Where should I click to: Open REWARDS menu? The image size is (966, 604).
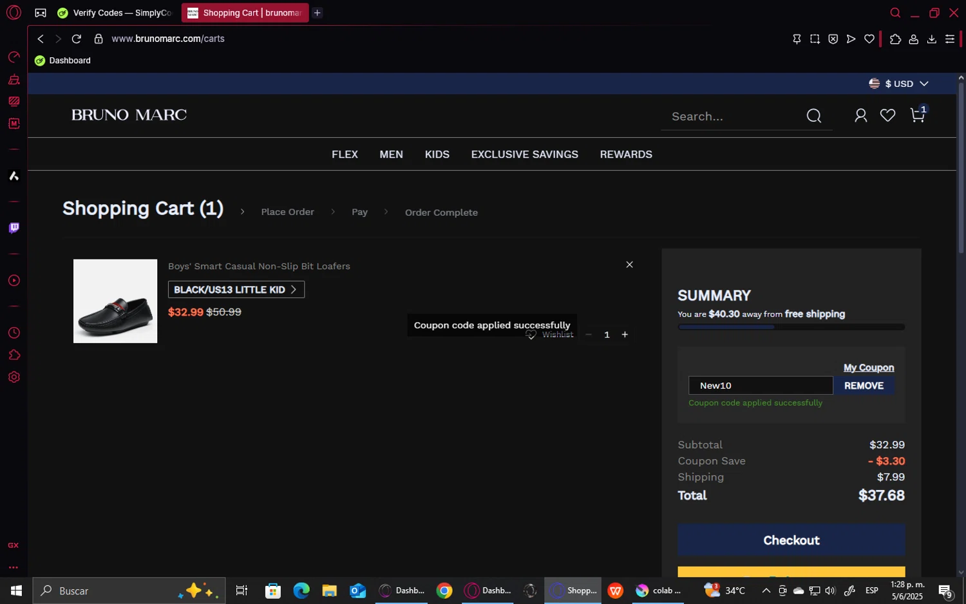click(626, 155)
